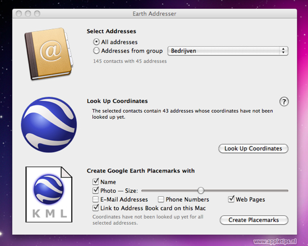308x246 pixels.
Task: Click the 'Coordinates have not been looked up' note
Action: click(148, 220)
